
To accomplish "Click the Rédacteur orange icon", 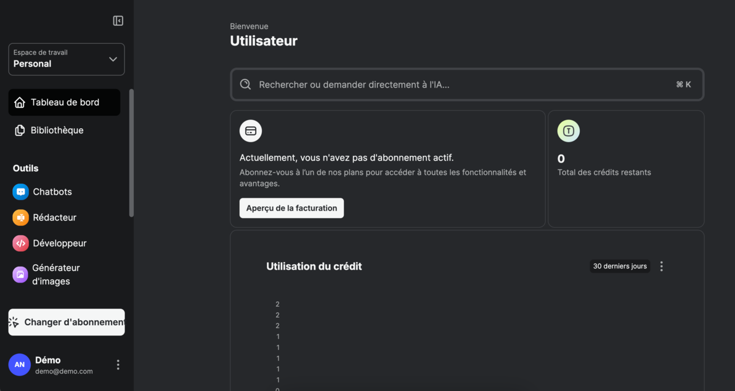I will click(x=20, y=217).
